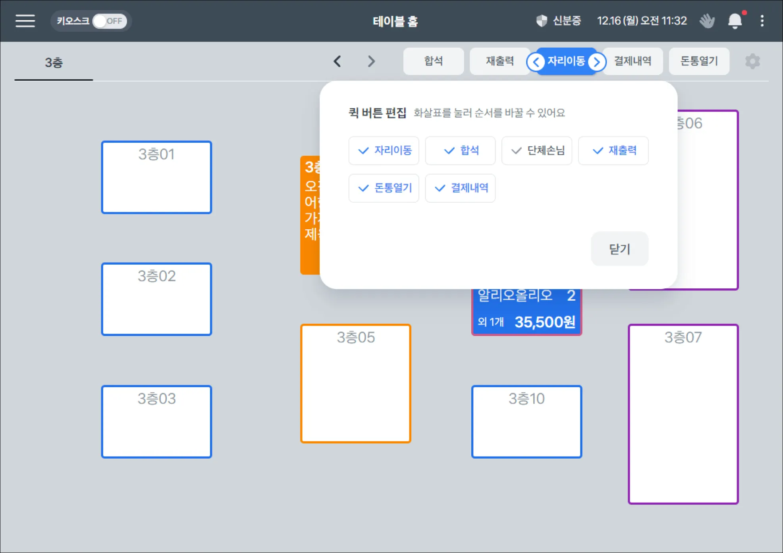This screenshot has height=553, width=783.
Task: Uncheck the 돈통열기 quick button option
Action: coord(384,188)
